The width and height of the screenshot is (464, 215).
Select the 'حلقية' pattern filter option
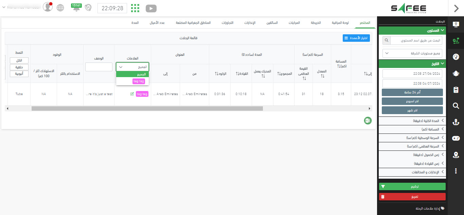click(x=19, y=67)
